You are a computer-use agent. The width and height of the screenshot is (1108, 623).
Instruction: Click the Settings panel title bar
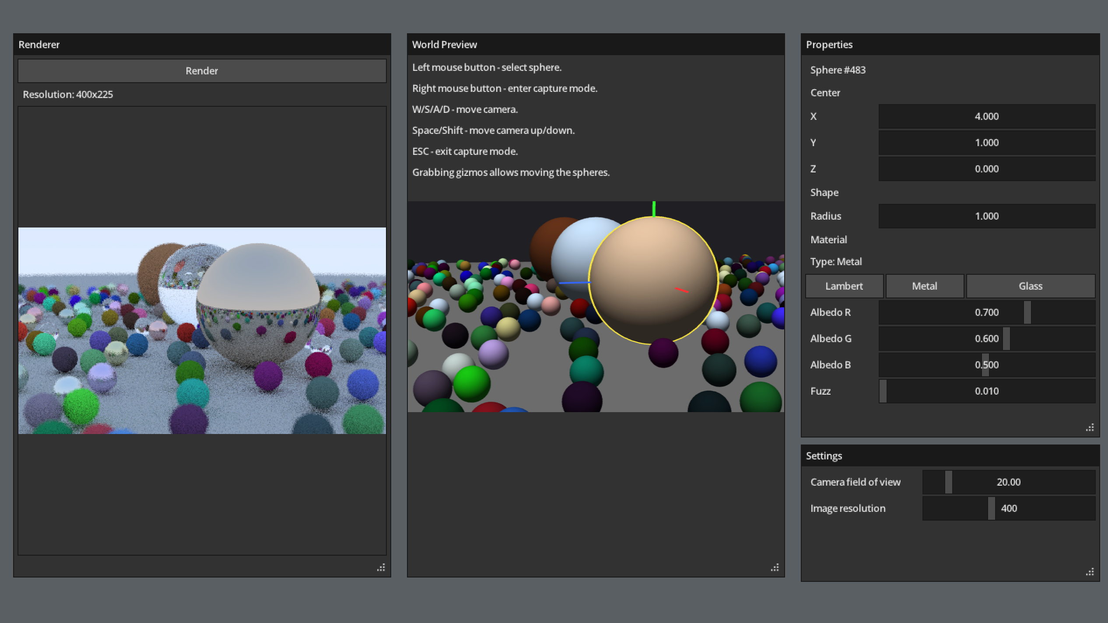tap(950, 456)
